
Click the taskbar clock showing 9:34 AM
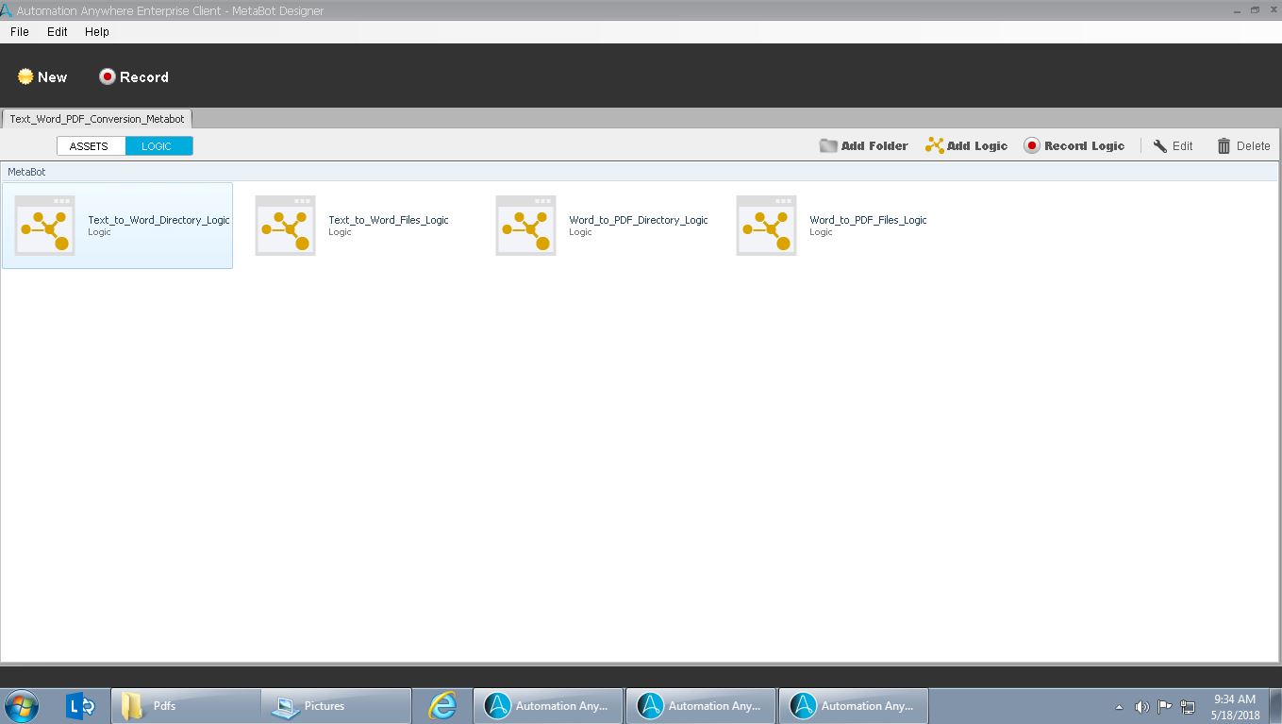[1236, 707]
